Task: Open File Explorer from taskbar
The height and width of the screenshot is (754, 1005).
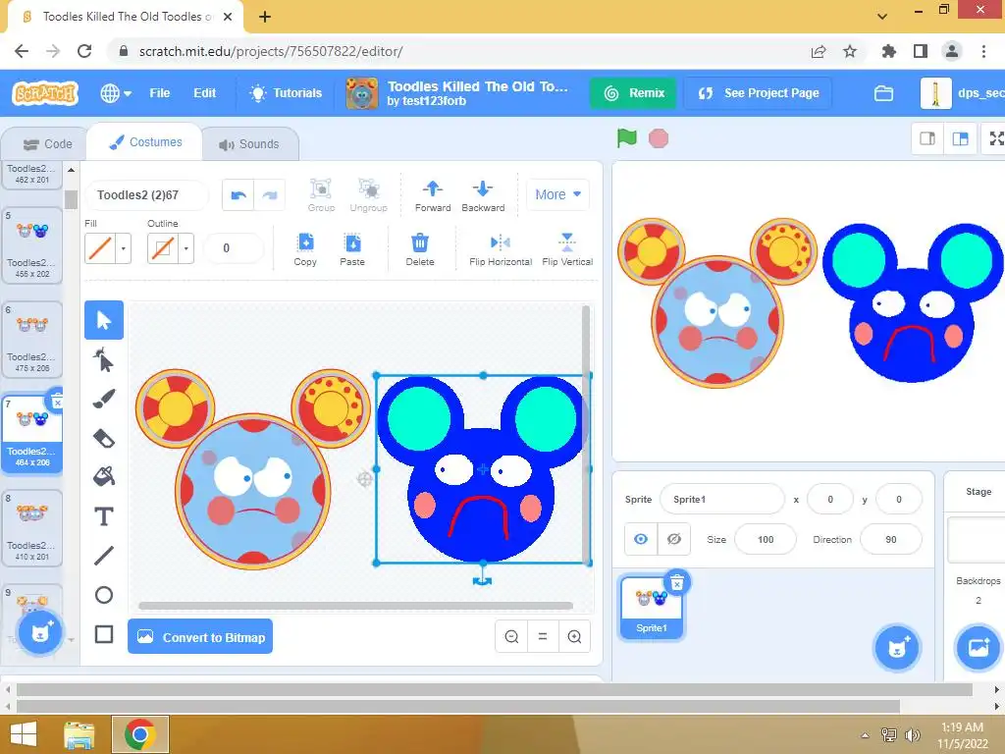Action: pos(79,734)
